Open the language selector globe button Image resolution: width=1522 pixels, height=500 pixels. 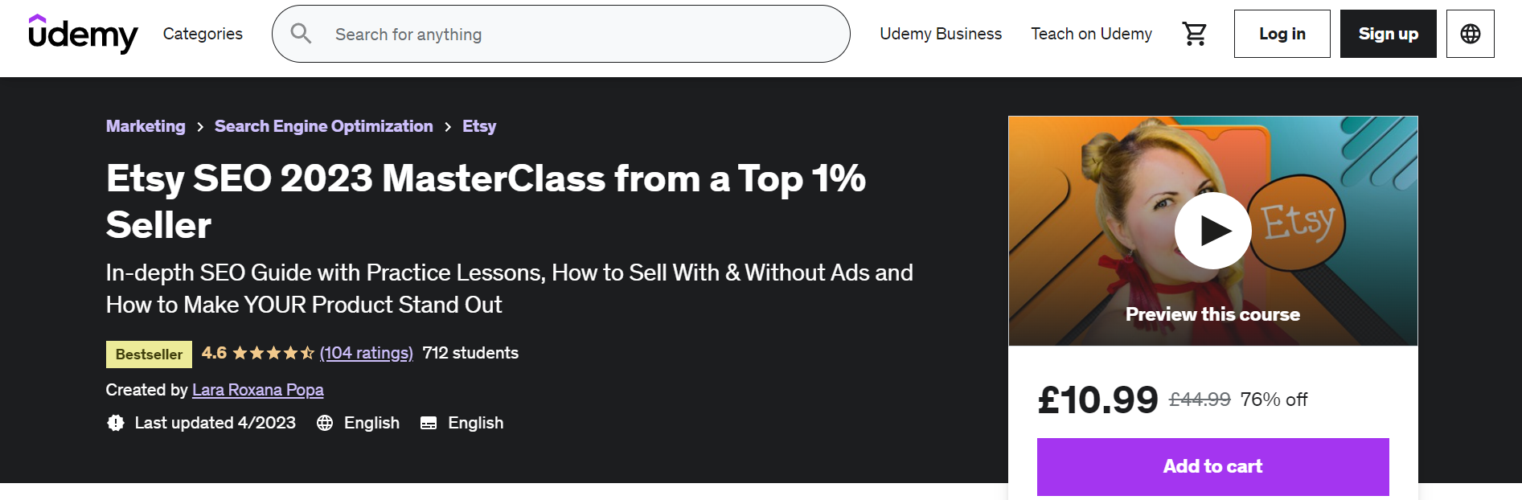click(x=1470, y=34)
